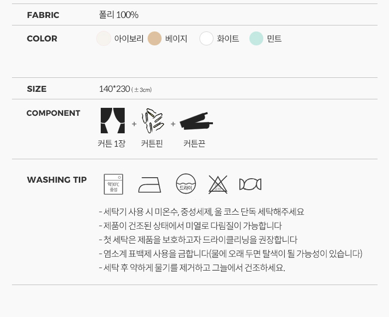This screenshot has width=389, height=317.
Task: Click the ironing symbol icon
Action: click(x=150, y=185)
